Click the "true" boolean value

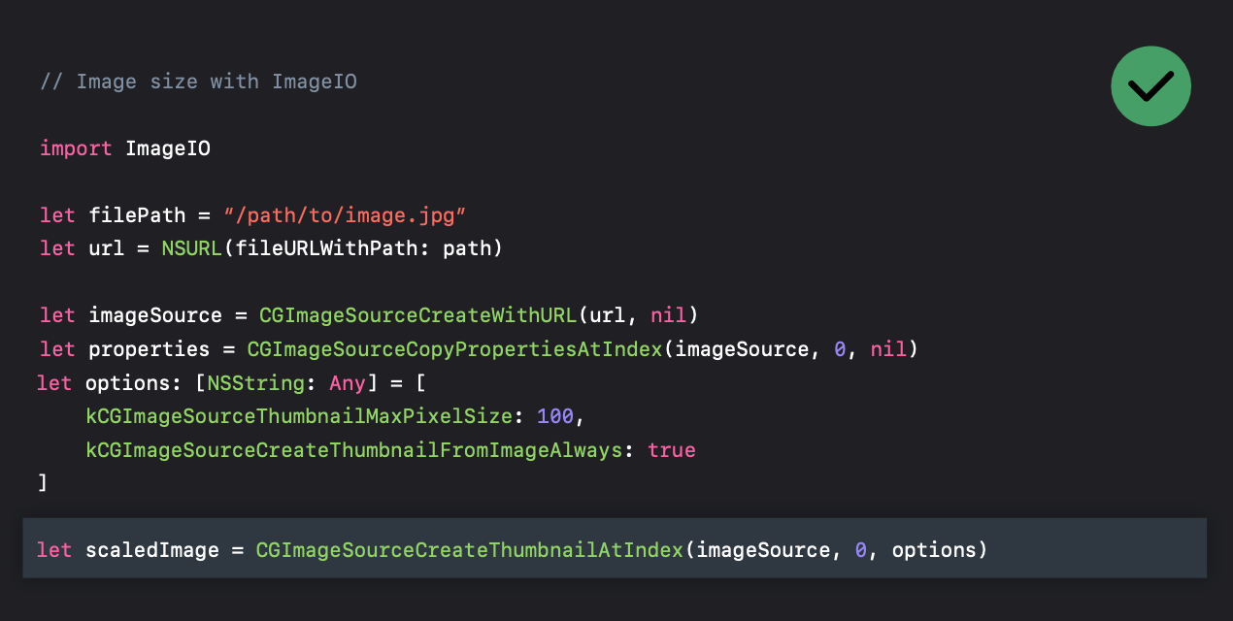click(671, 450)
